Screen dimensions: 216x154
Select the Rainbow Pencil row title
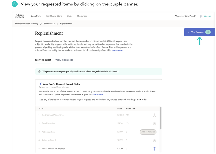coord(49,140)
